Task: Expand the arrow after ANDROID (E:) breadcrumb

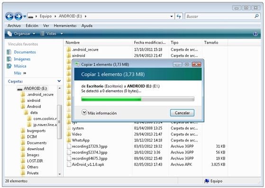Action: point(85,17)
